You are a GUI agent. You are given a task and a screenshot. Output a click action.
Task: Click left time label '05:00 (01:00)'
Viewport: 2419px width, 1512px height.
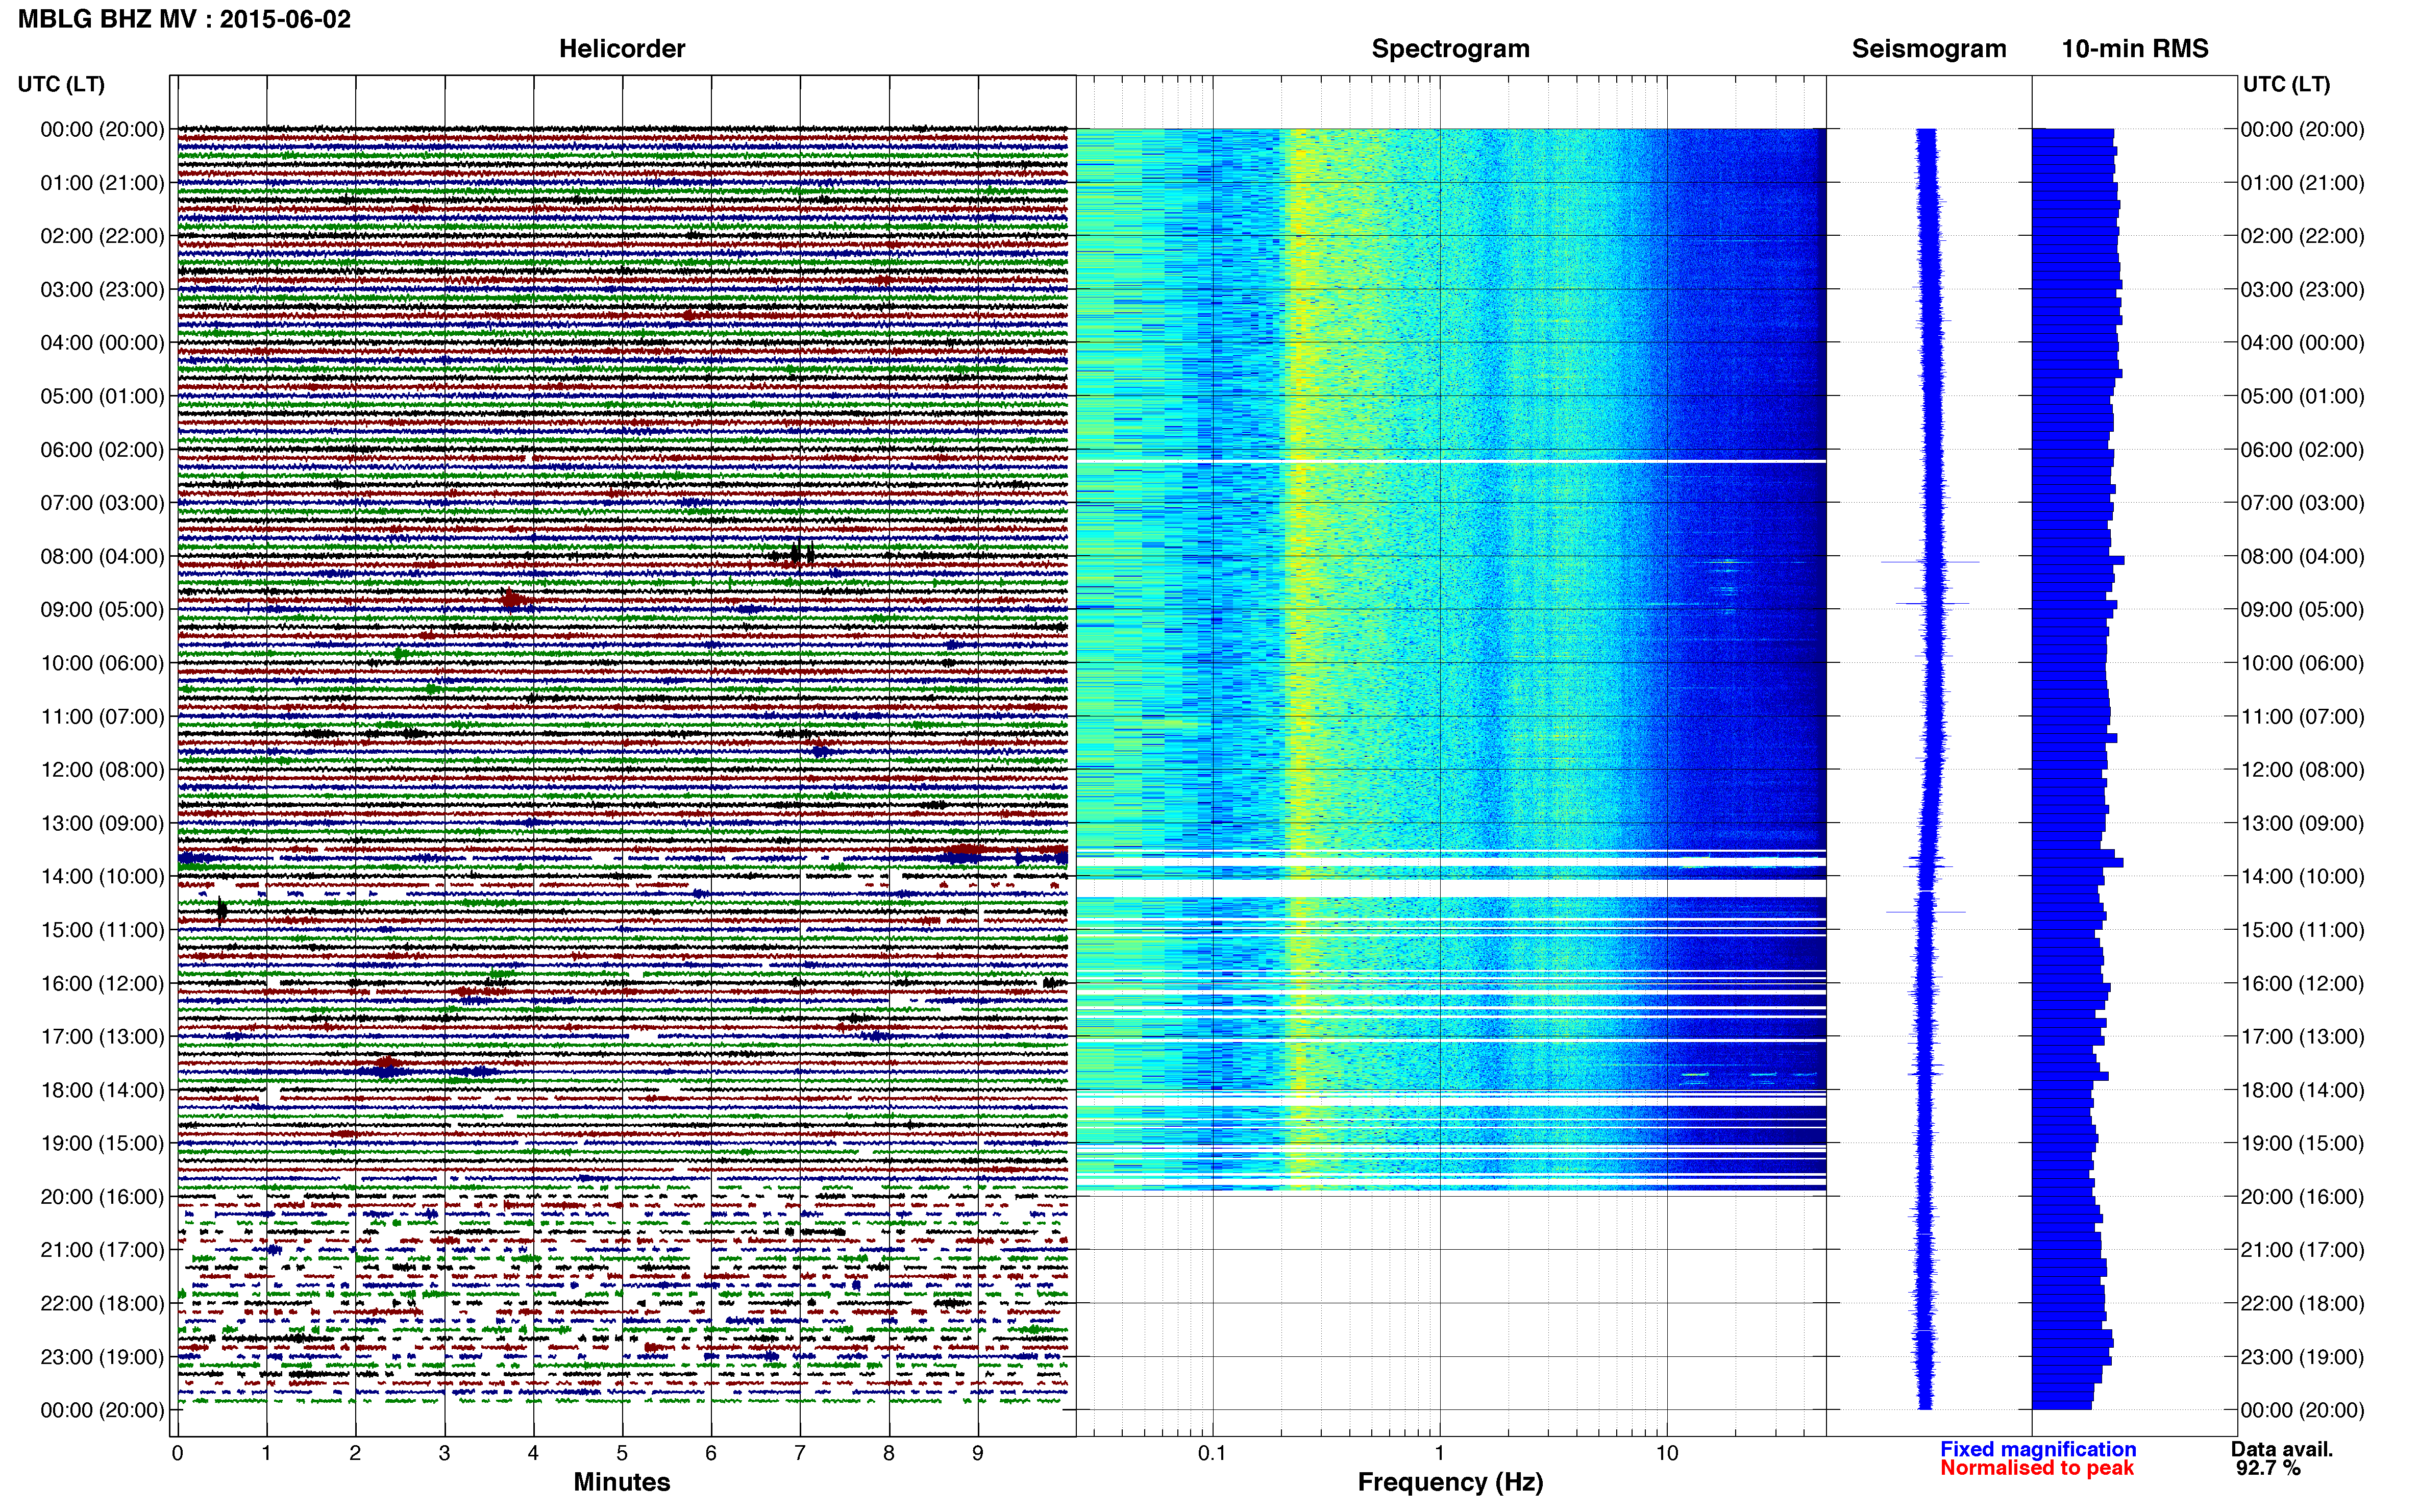102,396
